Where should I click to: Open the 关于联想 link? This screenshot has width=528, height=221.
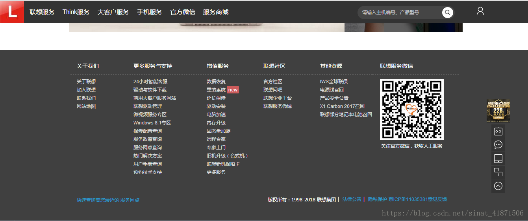[86, 82]
